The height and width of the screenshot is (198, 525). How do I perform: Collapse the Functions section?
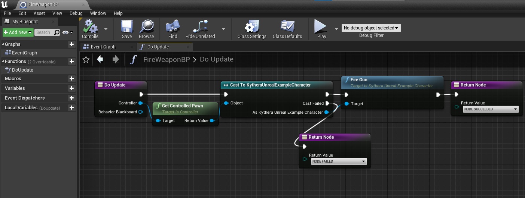coord(3,62)
